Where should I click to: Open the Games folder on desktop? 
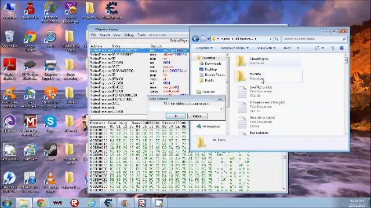tap(71, 95)
